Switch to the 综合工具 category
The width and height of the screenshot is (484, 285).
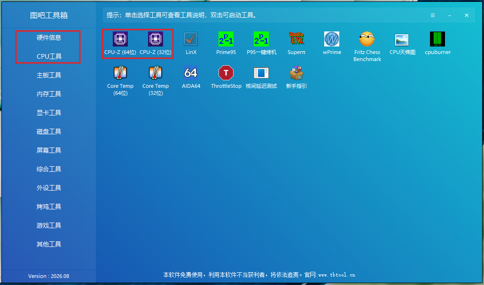click(49, 169)
